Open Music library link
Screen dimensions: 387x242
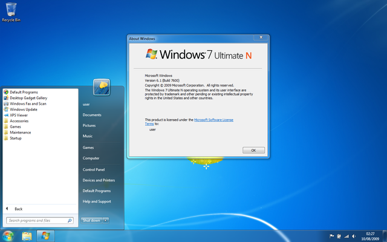(87, 136)
